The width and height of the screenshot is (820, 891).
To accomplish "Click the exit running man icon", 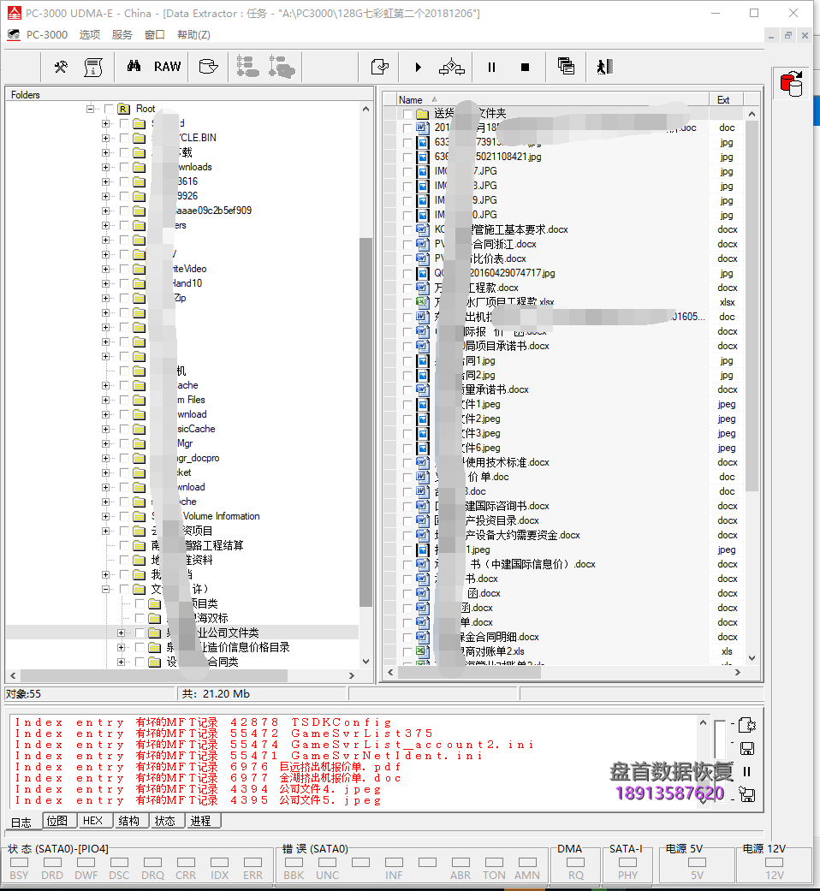I will [604, 67].
